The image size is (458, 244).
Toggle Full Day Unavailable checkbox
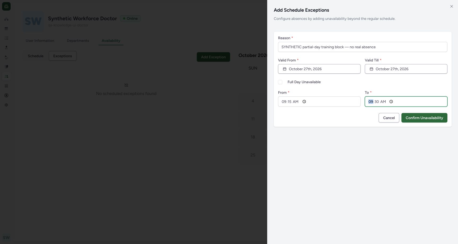coord(280,82)
